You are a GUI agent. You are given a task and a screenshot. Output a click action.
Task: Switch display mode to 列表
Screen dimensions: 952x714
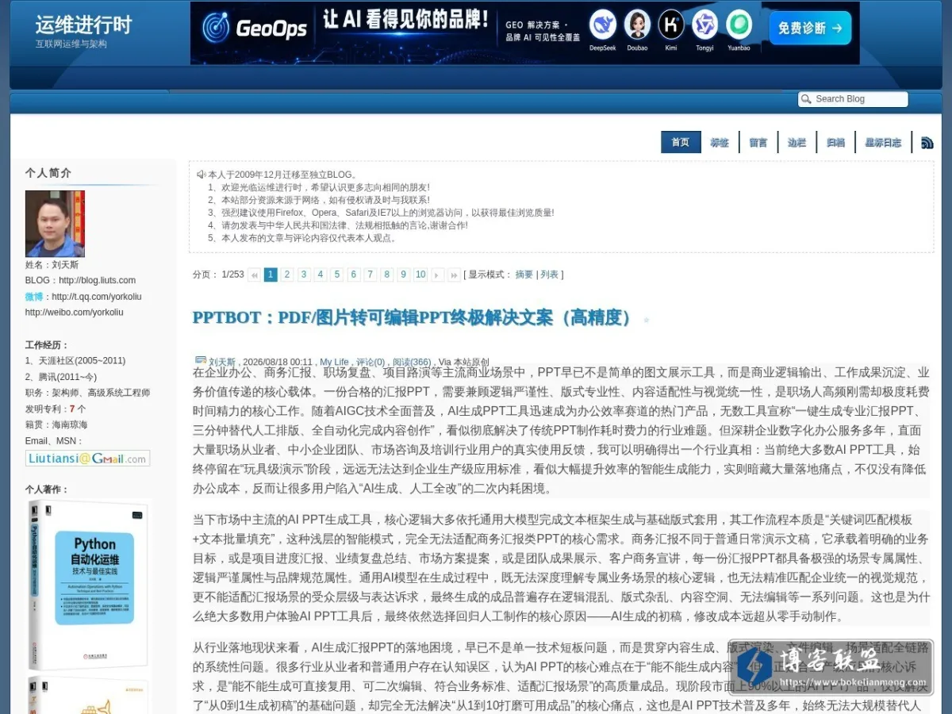click(549, 274)
